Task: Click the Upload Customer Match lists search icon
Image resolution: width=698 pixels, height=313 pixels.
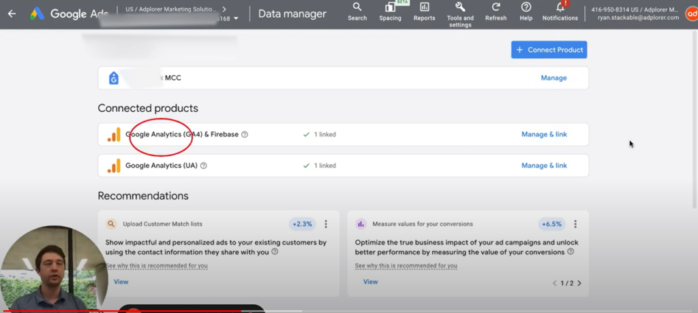Action: 111,224
